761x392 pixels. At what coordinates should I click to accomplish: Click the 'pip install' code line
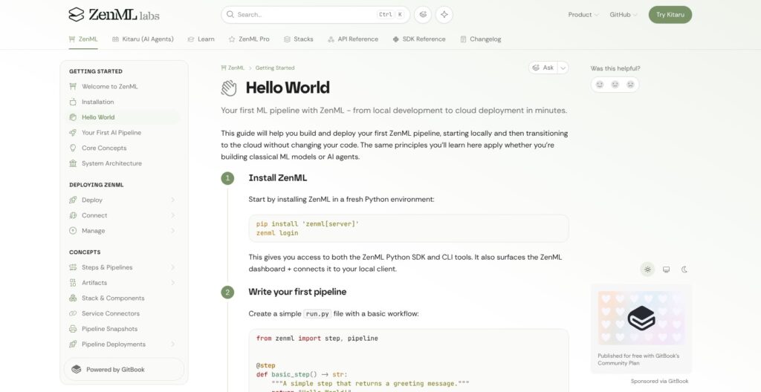pyautogui.click(x=308, y=224)
